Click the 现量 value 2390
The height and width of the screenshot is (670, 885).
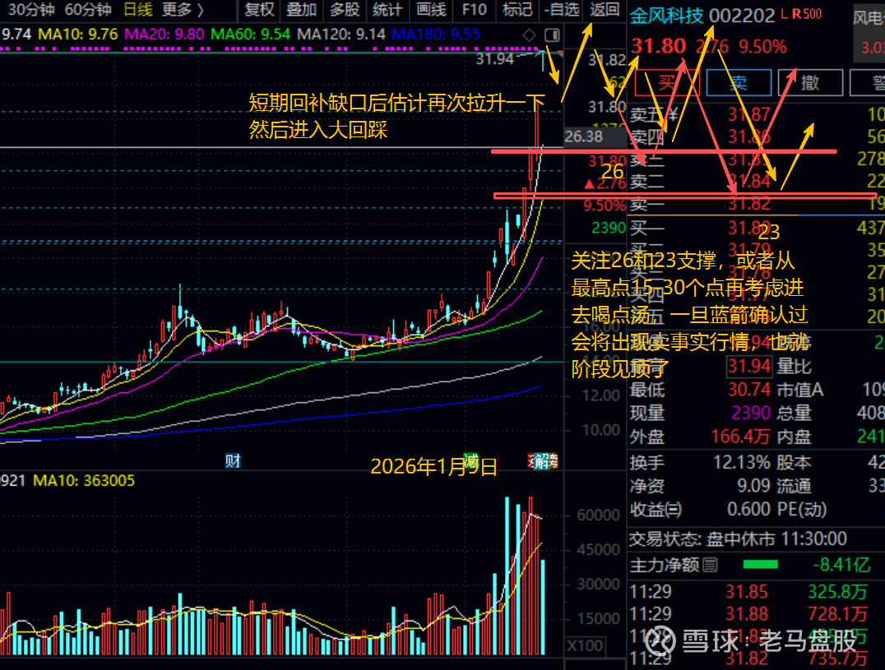(751, 413)
